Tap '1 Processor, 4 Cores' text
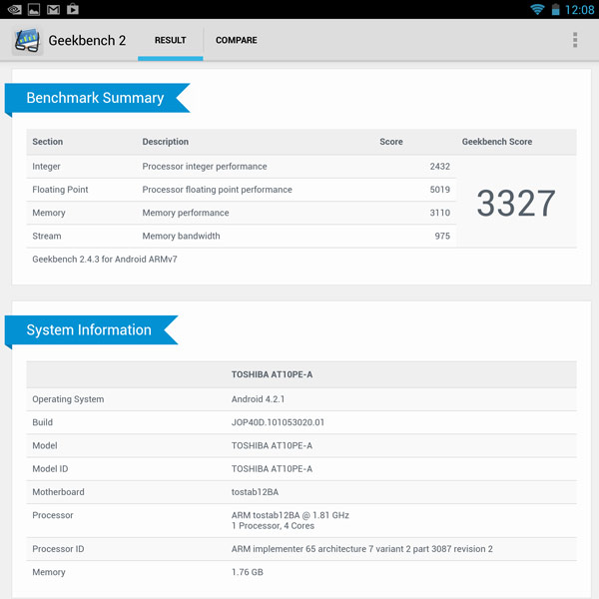Image resolution: width=599 pixels, height=599 pixels. point(273,526)
